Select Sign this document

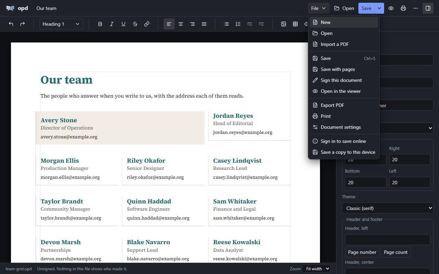344,80
